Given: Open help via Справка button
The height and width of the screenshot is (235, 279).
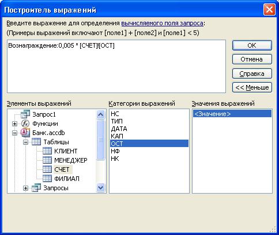Looking at the screenshot, I should pyautogui.click(x=252, y=74).
